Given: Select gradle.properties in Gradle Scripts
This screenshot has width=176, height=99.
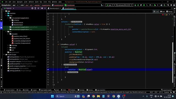Looking at the screenshot, I should 15,64.
